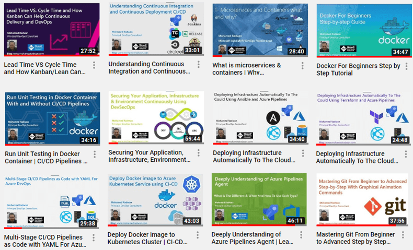
Task: Open options for Deploy Docker image to Kubernetes video
Action: coord(198,235)
